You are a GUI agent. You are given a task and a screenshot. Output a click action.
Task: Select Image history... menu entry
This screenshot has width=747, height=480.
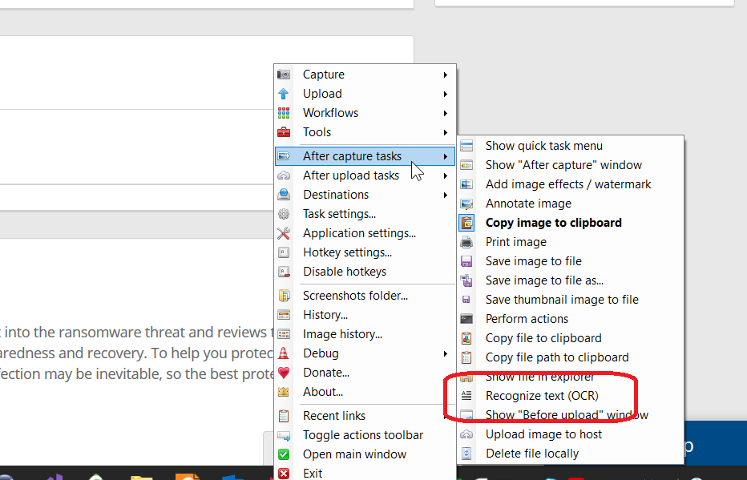click(365, 334)
